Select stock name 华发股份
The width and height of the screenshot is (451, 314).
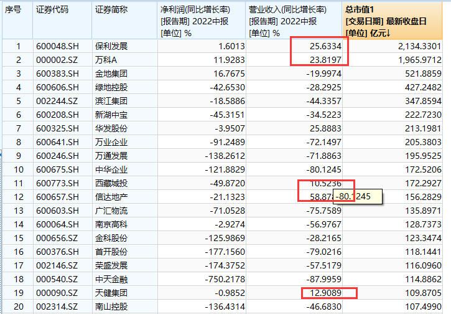pyautogui.click(x=111, y=128)
